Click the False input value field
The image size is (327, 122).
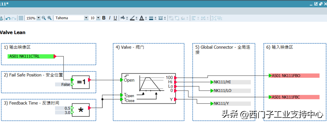tap(63, 85)
